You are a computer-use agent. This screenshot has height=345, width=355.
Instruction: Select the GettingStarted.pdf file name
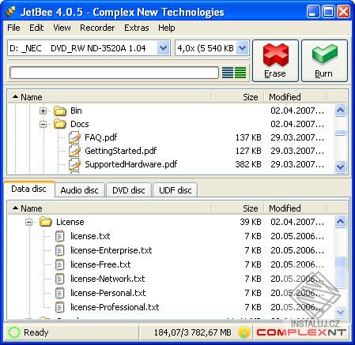pyautogui.click(x=121, y=151)
